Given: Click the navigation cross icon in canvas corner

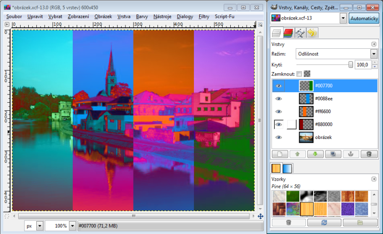Looking at the screenshot, I should [260, 216].
